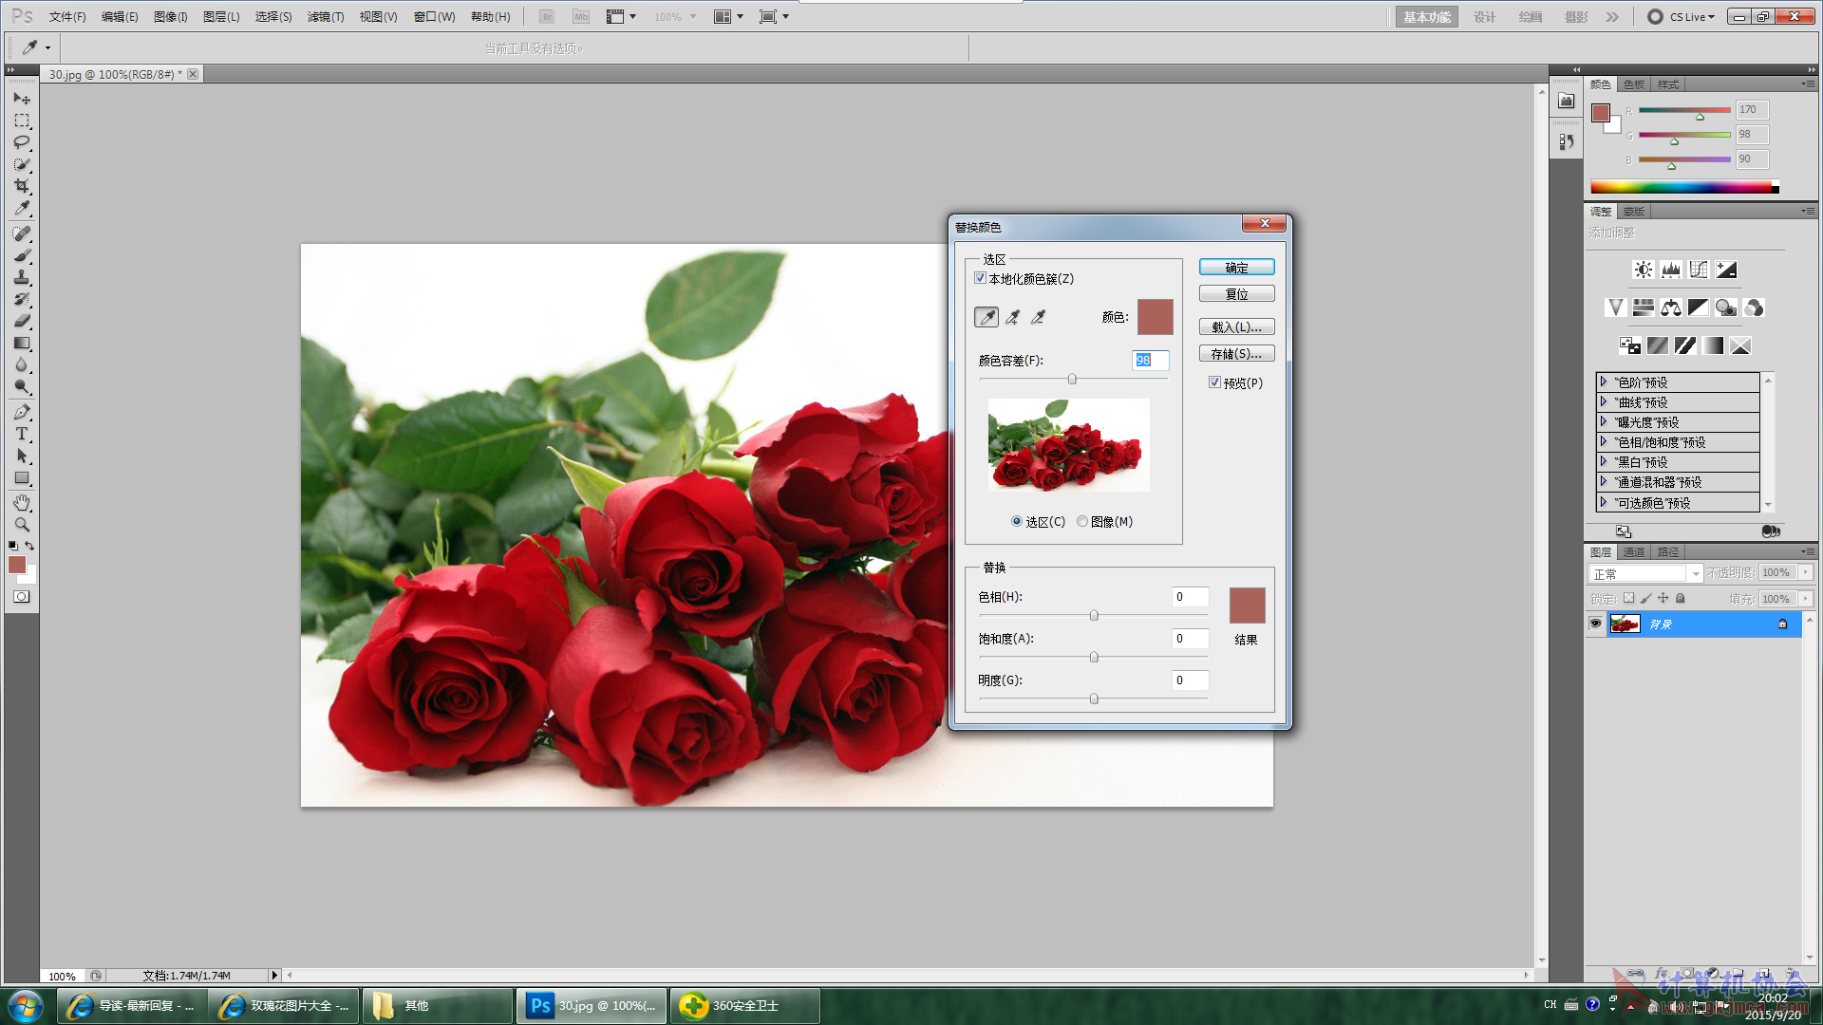1823x1025 pixels.
Task: Toggle Quick Mask mode icon
Action: (21, 597)
